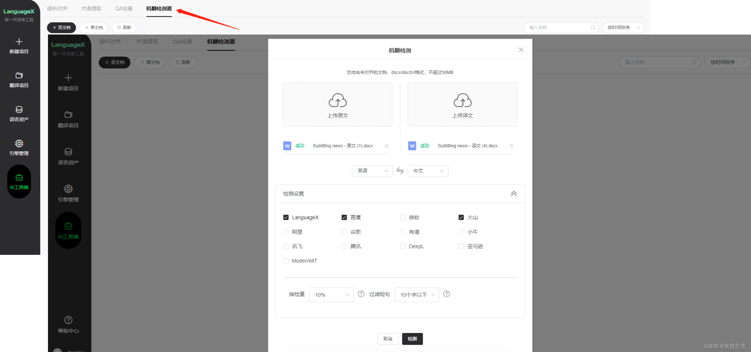
Task: Uncheck the LanguageX engine checkbox
Action: (286, 217)
